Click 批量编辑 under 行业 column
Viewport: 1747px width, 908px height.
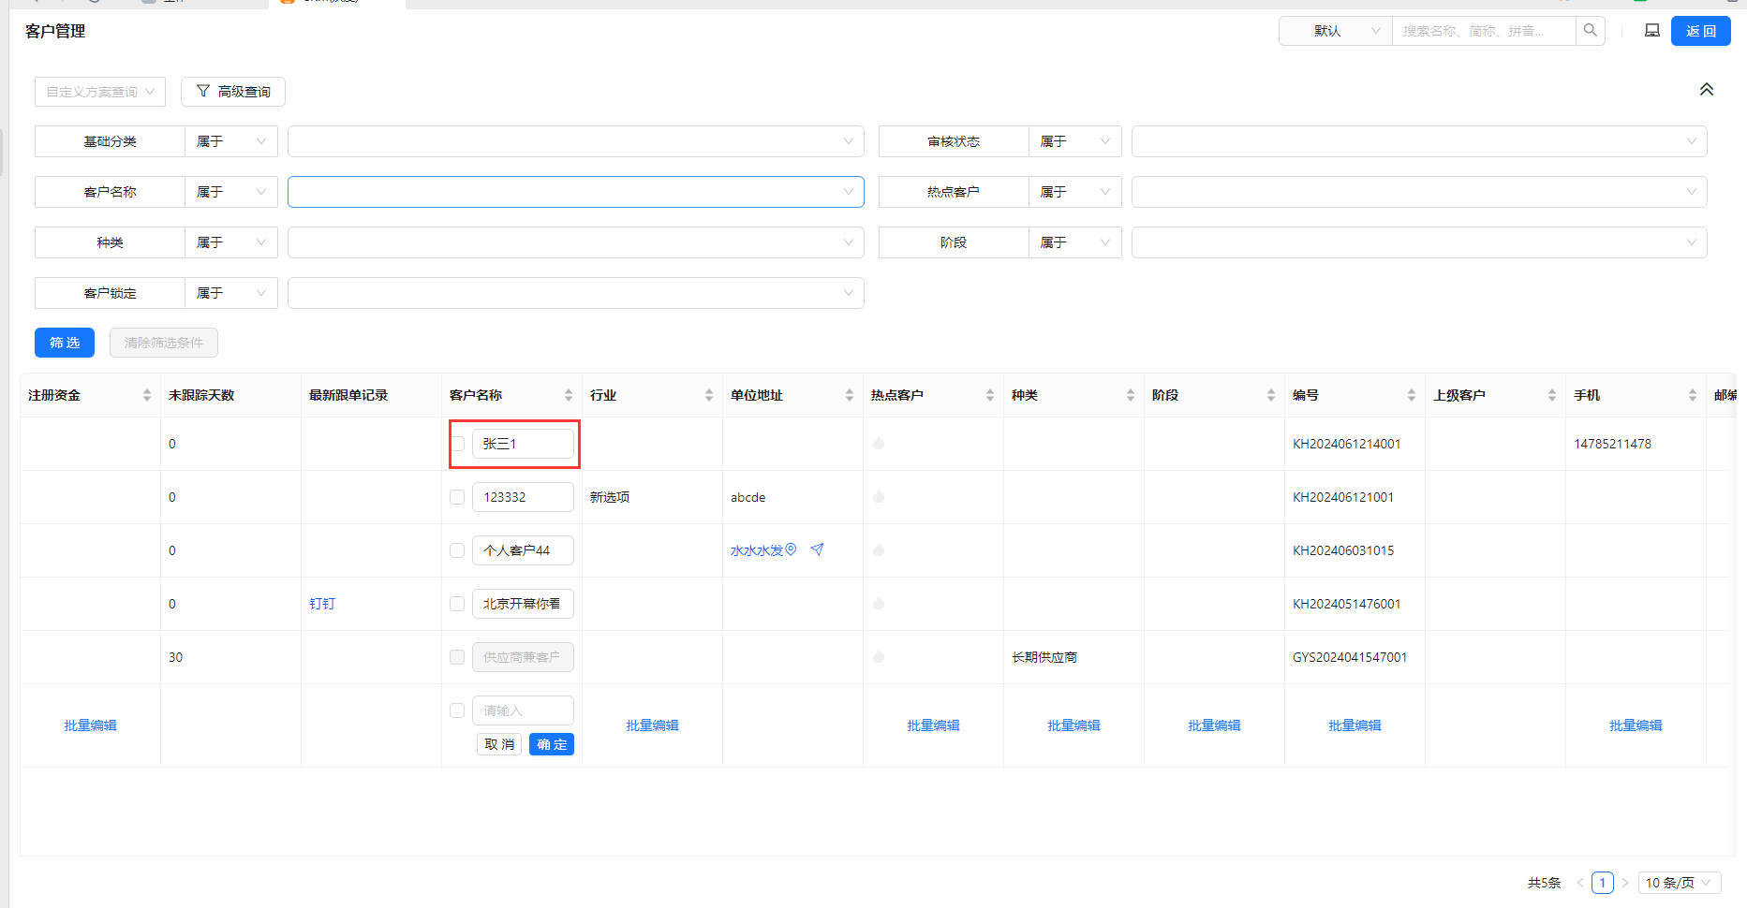[653, 725]
